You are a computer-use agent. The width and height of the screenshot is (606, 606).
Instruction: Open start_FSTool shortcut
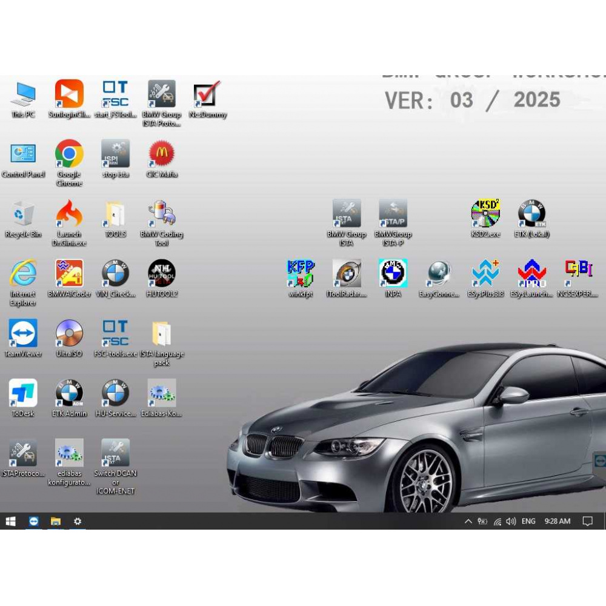(115, 99)
